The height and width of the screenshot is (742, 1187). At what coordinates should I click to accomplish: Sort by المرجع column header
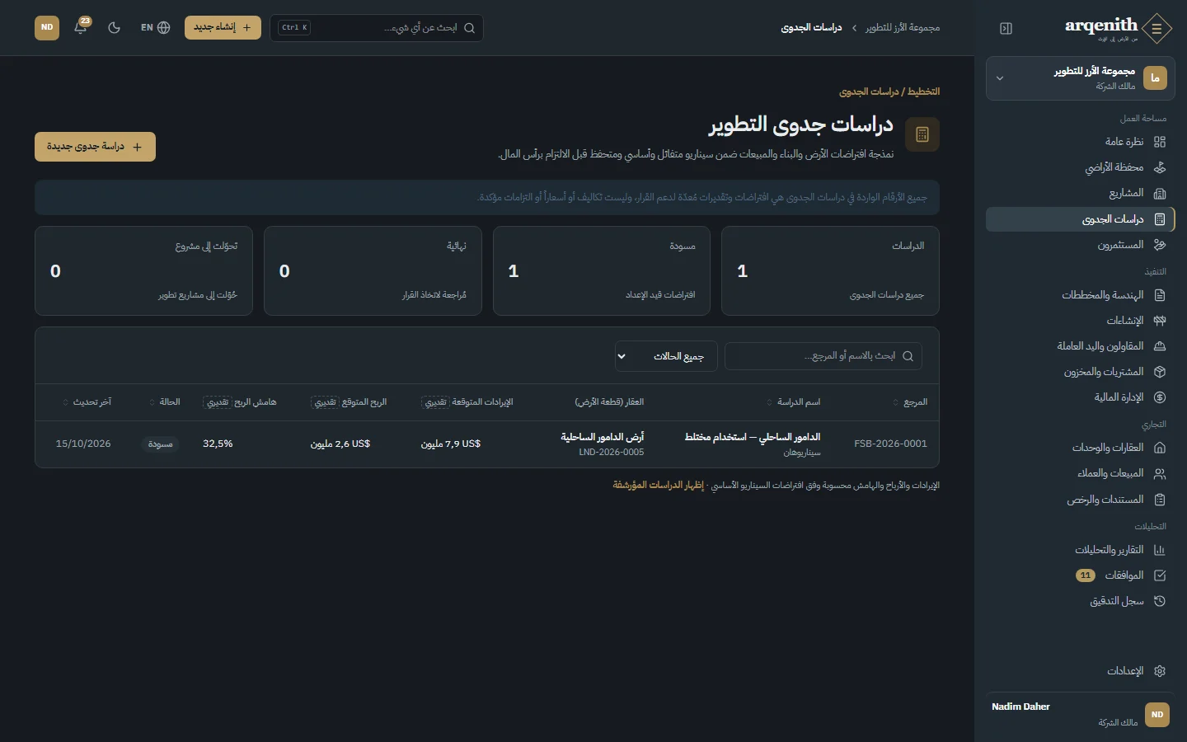pos(910,402)
